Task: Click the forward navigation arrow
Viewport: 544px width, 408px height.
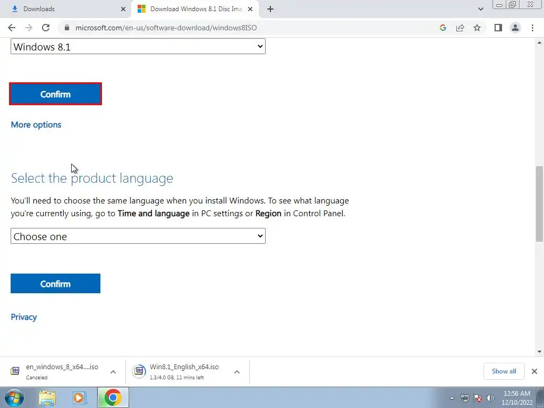Action: [x=29, y=28]
